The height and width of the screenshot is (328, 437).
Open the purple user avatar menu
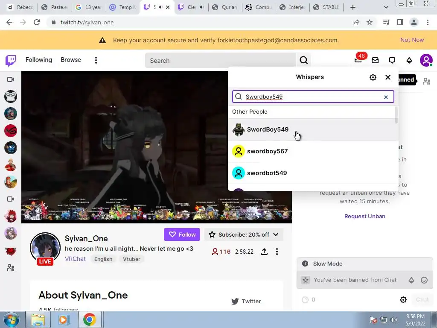pyautogui.click(x=426, y=60)
